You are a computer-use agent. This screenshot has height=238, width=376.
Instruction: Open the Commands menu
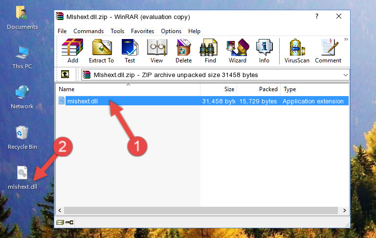[88, 31]
